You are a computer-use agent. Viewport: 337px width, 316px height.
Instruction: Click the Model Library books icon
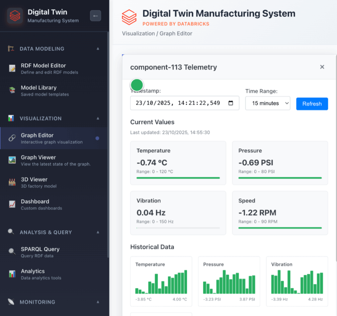[12, 91]
